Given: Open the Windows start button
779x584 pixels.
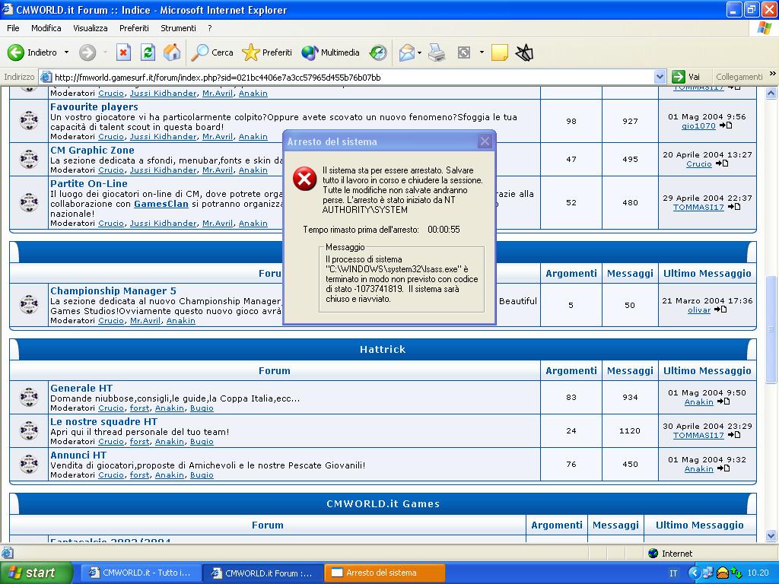Looking at the screenshot, I should tap(36, 573).
